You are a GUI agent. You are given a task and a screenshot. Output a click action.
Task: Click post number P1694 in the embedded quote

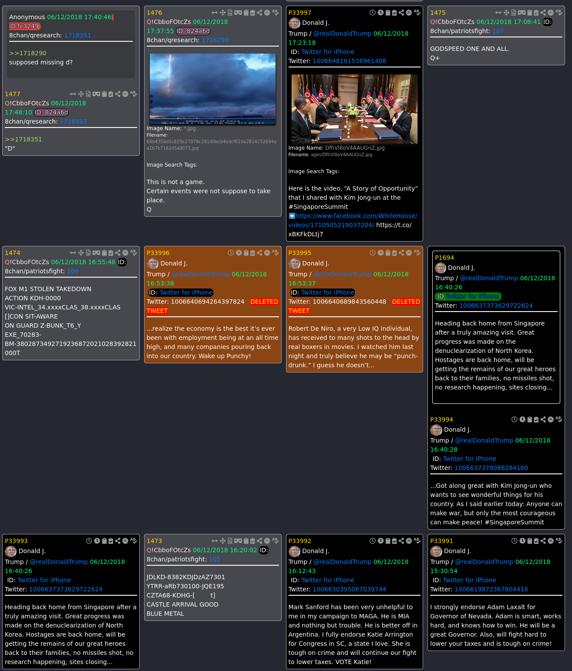[x=444, y=258]
